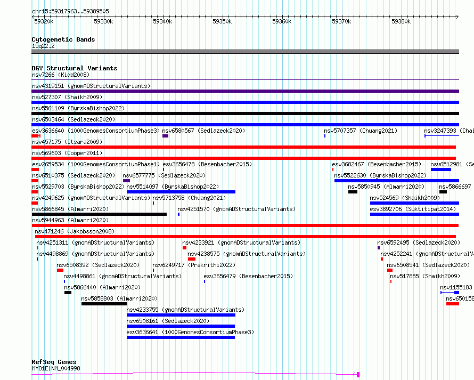Click the nsv6577775 (Sedlazeck2020) label
Image resolution: width=474 pixels, height=380 pixels.
point(164,175)
